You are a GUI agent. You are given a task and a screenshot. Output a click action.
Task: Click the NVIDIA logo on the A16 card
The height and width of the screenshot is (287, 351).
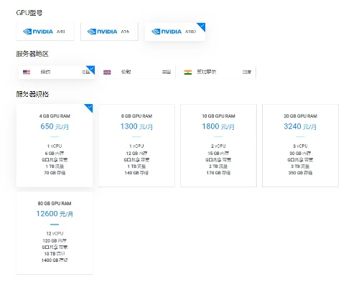(103, 32)
